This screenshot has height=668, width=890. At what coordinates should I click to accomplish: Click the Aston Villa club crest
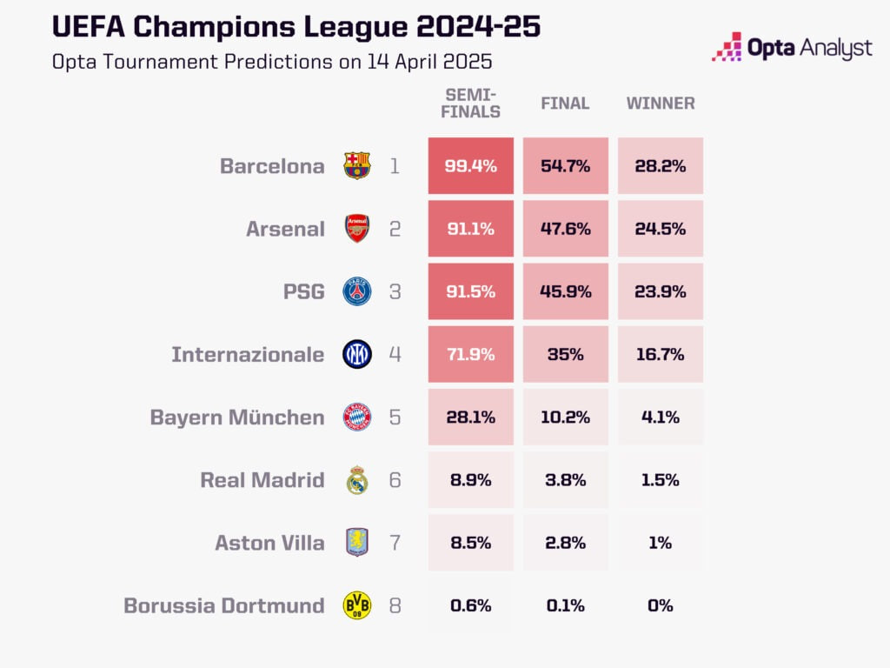click(357, 542)
